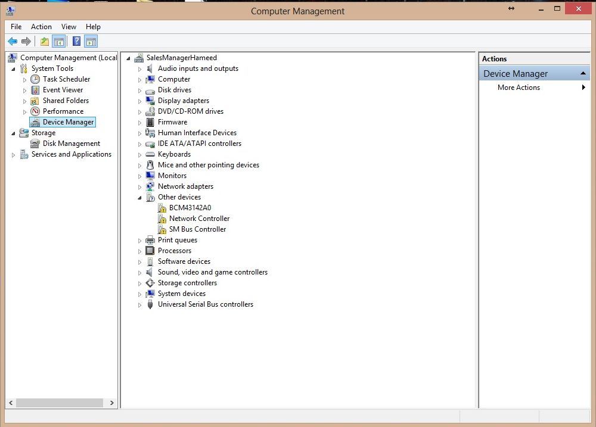Screen dimensions: 596x427
Task: Expand the Display adapters category
Action: click(x=140, y=101)
